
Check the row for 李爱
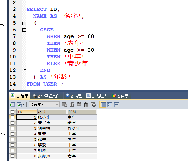pyautogui.click(x=13, y=145)
